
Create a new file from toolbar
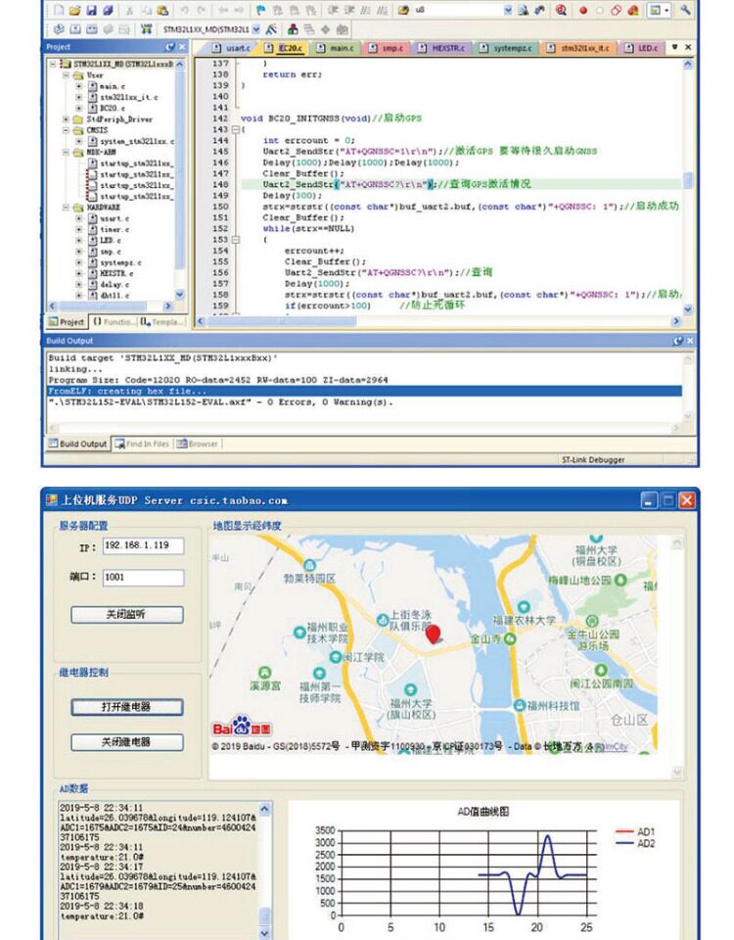59,10
